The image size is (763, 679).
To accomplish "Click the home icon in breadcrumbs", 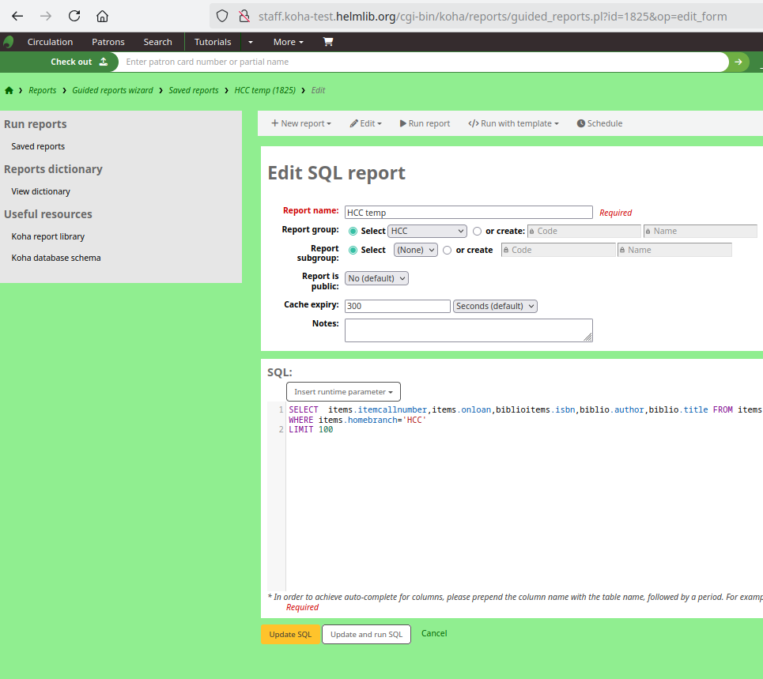I will (9, 90).
